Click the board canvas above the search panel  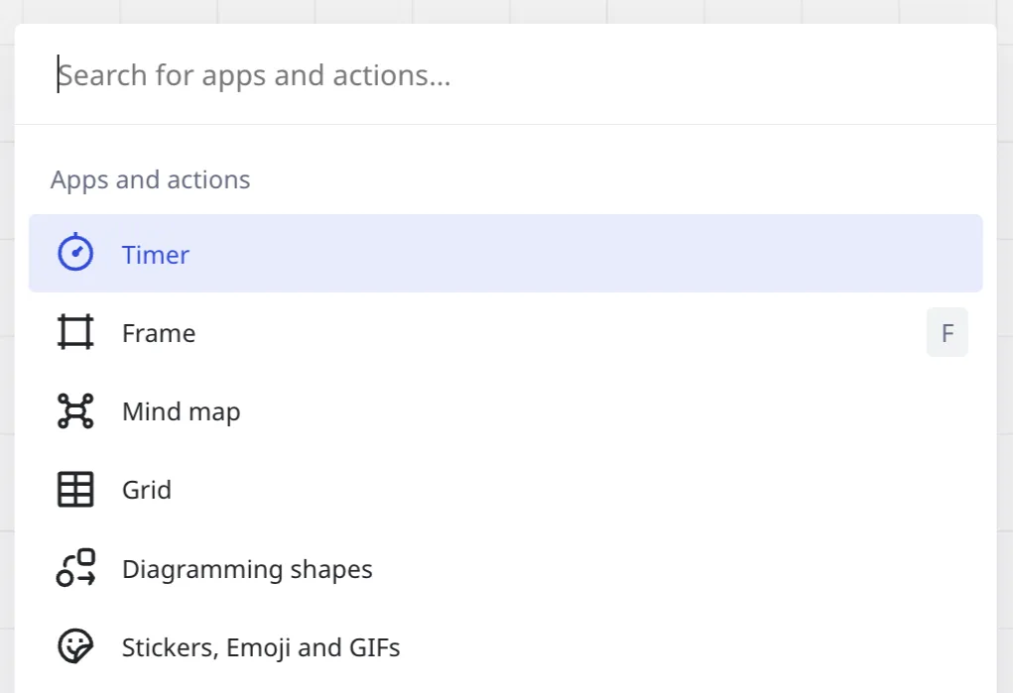point(496,11)
